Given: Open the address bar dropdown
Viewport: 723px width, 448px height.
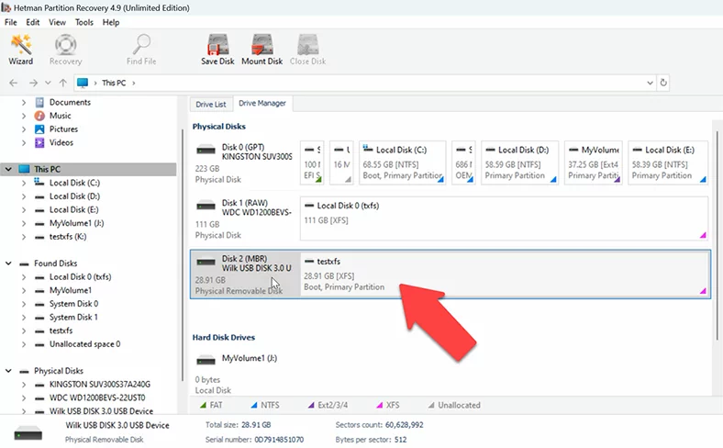Looking at the screenshot, I should [x=650, y=83].
